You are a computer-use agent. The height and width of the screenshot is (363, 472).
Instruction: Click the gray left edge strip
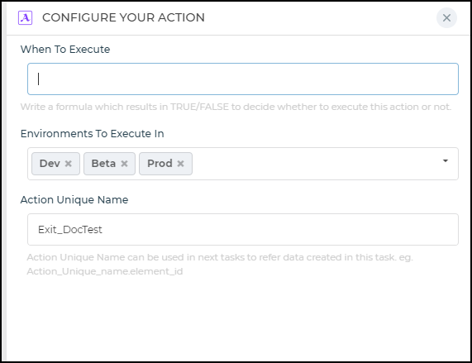point(4,182)
